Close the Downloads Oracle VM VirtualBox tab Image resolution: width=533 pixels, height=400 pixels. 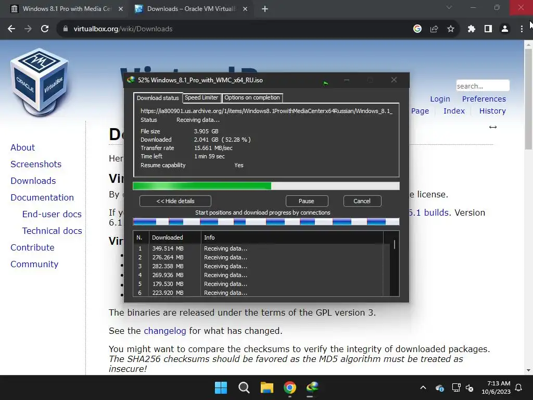245,9
